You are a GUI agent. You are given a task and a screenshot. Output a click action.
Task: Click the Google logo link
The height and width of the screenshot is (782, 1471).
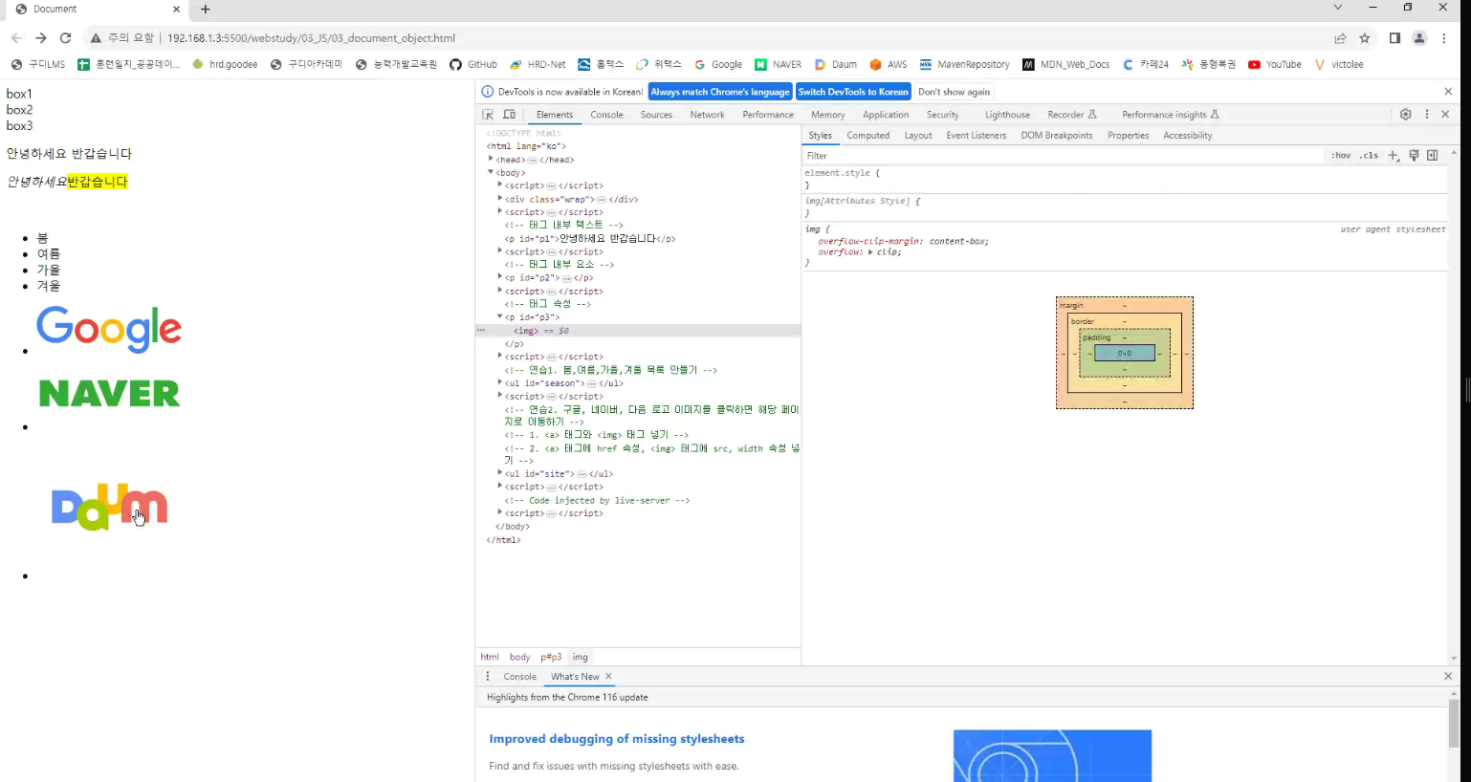coord(109,329)
